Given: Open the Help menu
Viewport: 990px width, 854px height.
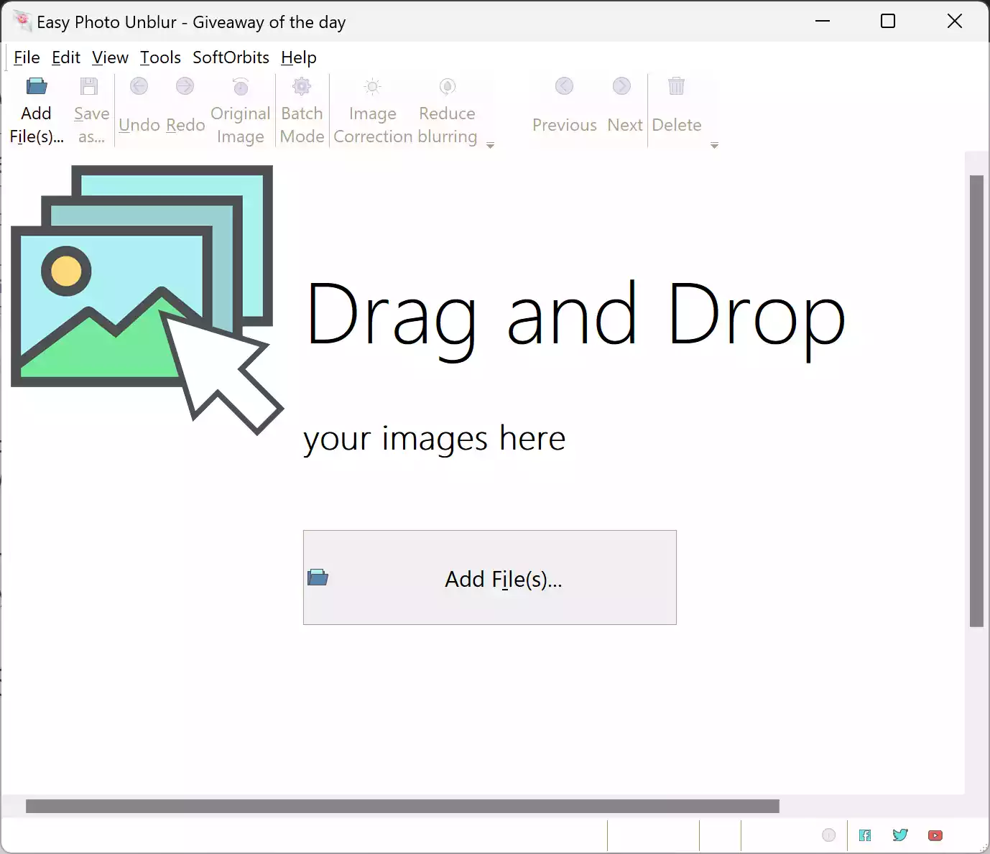Looking at the screenshot, I should click(299, 57).
